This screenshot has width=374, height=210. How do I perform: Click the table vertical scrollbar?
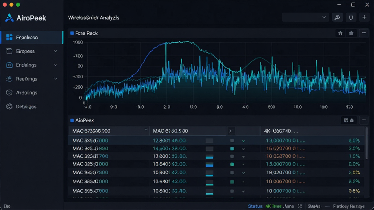[367, 144]
